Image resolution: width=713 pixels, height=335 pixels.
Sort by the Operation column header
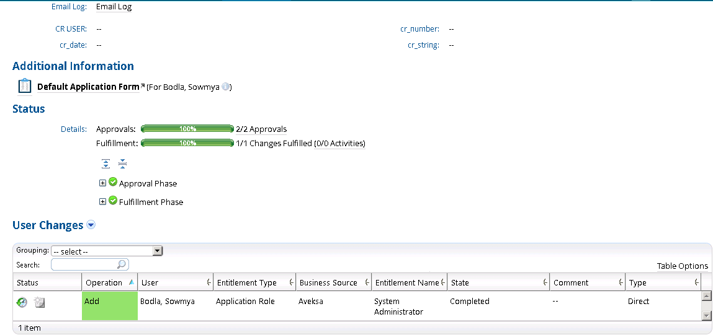click(x=104, y=282)
